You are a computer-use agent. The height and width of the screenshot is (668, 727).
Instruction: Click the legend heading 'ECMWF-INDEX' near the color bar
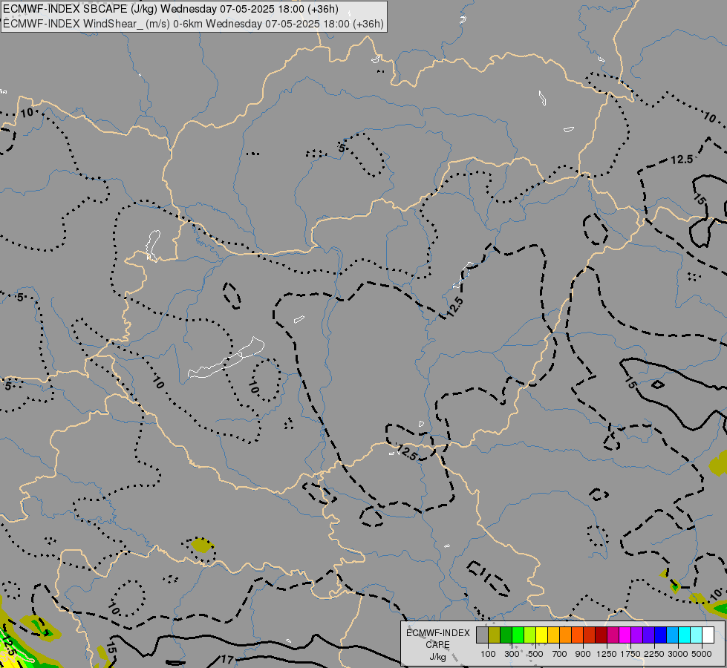pyautogui.click(x=437, y=633)
